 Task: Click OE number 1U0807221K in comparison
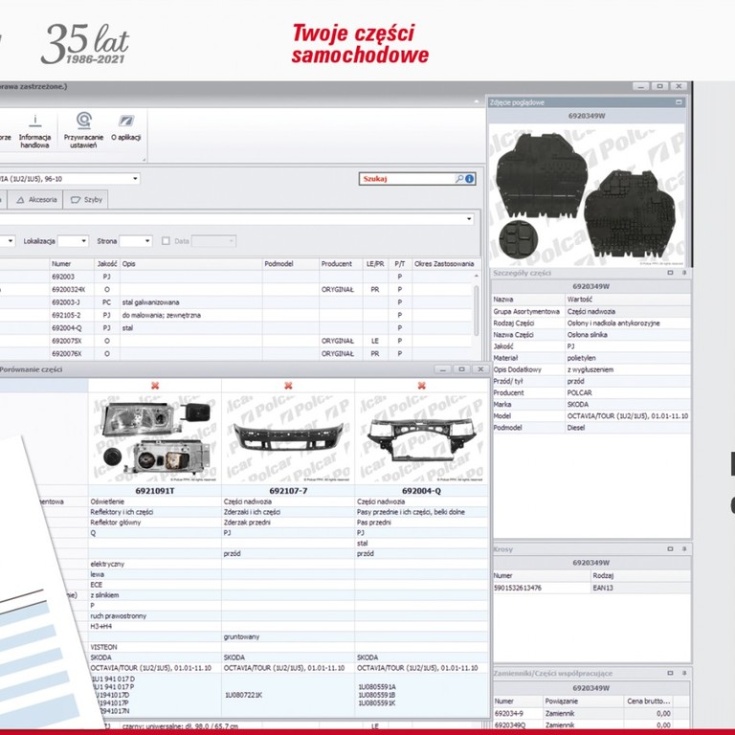(x=244, y=695)
